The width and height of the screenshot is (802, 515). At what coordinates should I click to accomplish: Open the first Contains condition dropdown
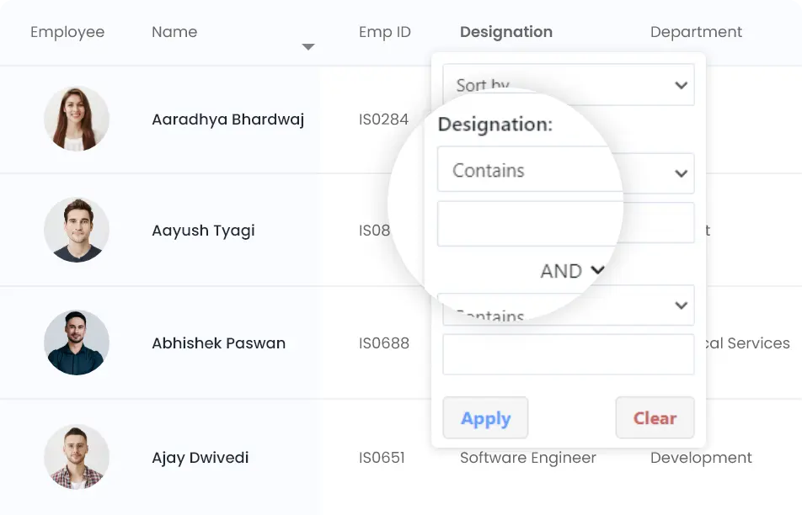coord(565,172)
